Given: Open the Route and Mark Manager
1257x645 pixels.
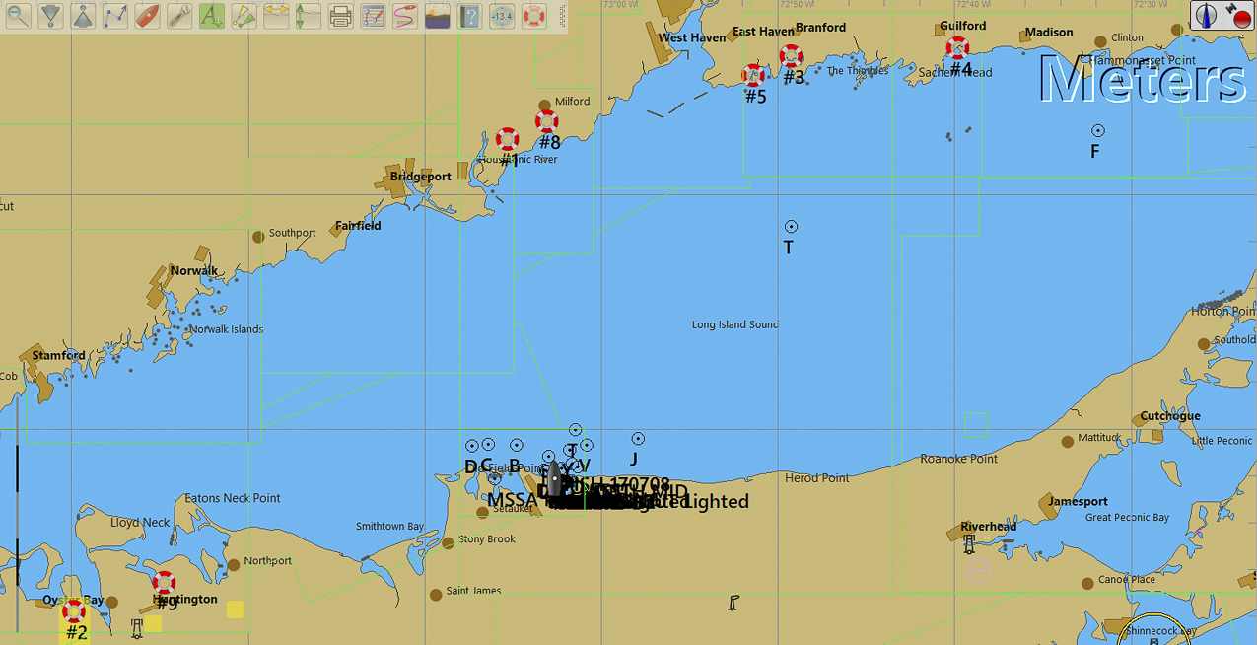Looking at the screenshot, I should point(373,16).
